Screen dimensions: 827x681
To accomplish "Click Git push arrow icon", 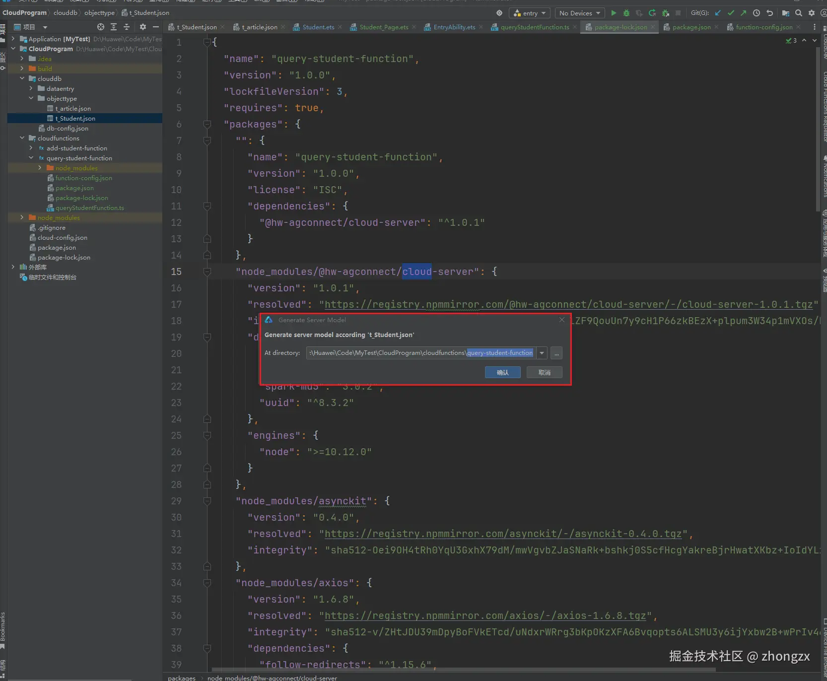I will 743,13.
